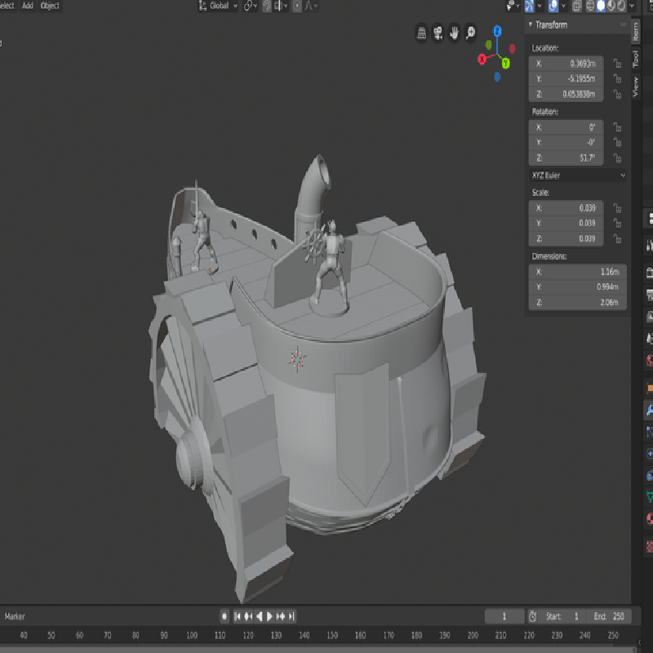Switch to the Tool sidebar tab
Screen dimensions: 653x653
pos(636,58)
